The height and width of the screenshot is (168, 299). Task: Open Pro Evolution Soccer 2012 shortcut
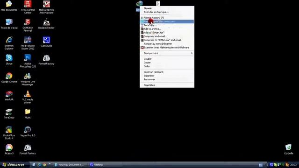click(x=28, y=43)
